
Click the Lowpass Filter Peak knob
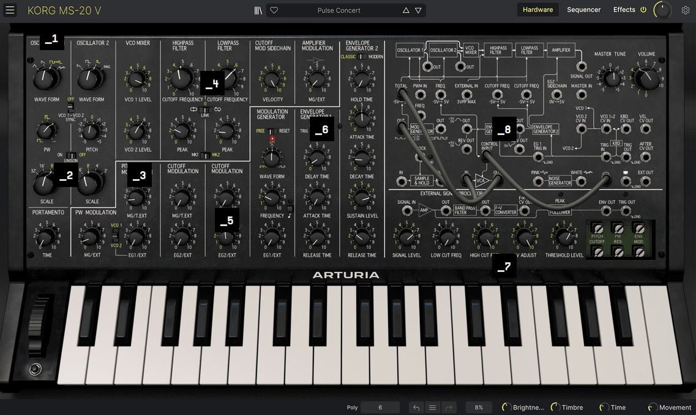coord(227,131)
